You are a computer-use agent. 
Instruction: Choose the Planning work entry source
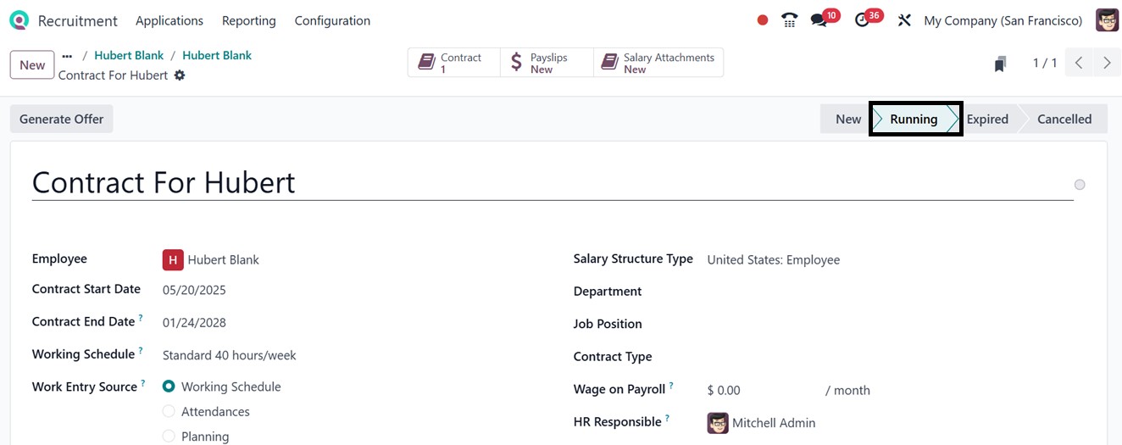(x=169, y=437)
